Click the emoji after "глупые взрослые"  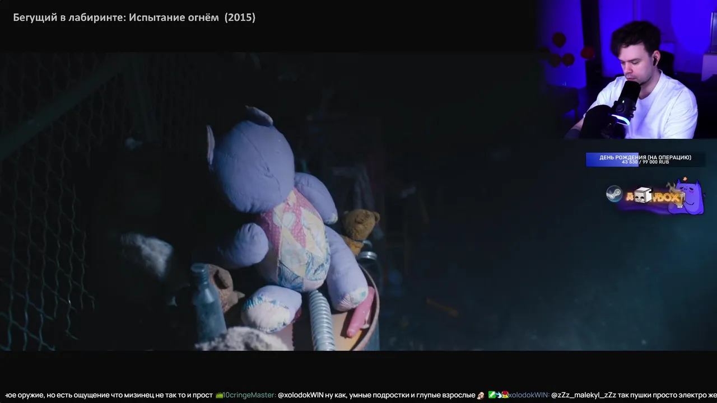point(481,395)
